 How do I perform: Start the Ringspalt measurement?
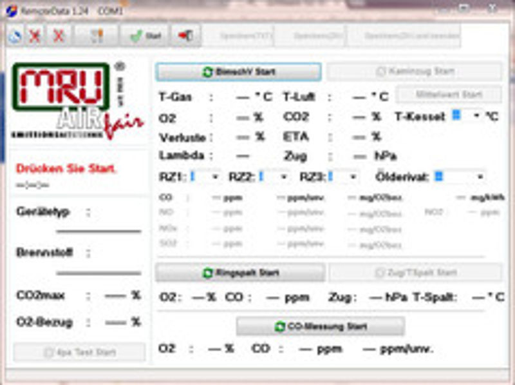click(x=240, y=273)
